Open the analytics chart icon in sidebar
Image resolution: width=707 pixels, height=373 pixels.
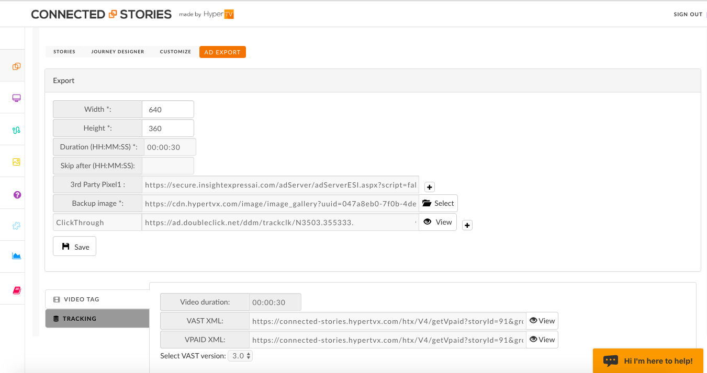[17, 256]
